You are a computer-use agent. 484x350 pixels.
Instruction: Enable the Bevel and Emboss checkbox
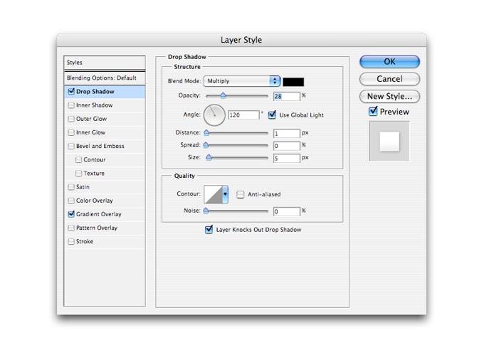(71, 146)
